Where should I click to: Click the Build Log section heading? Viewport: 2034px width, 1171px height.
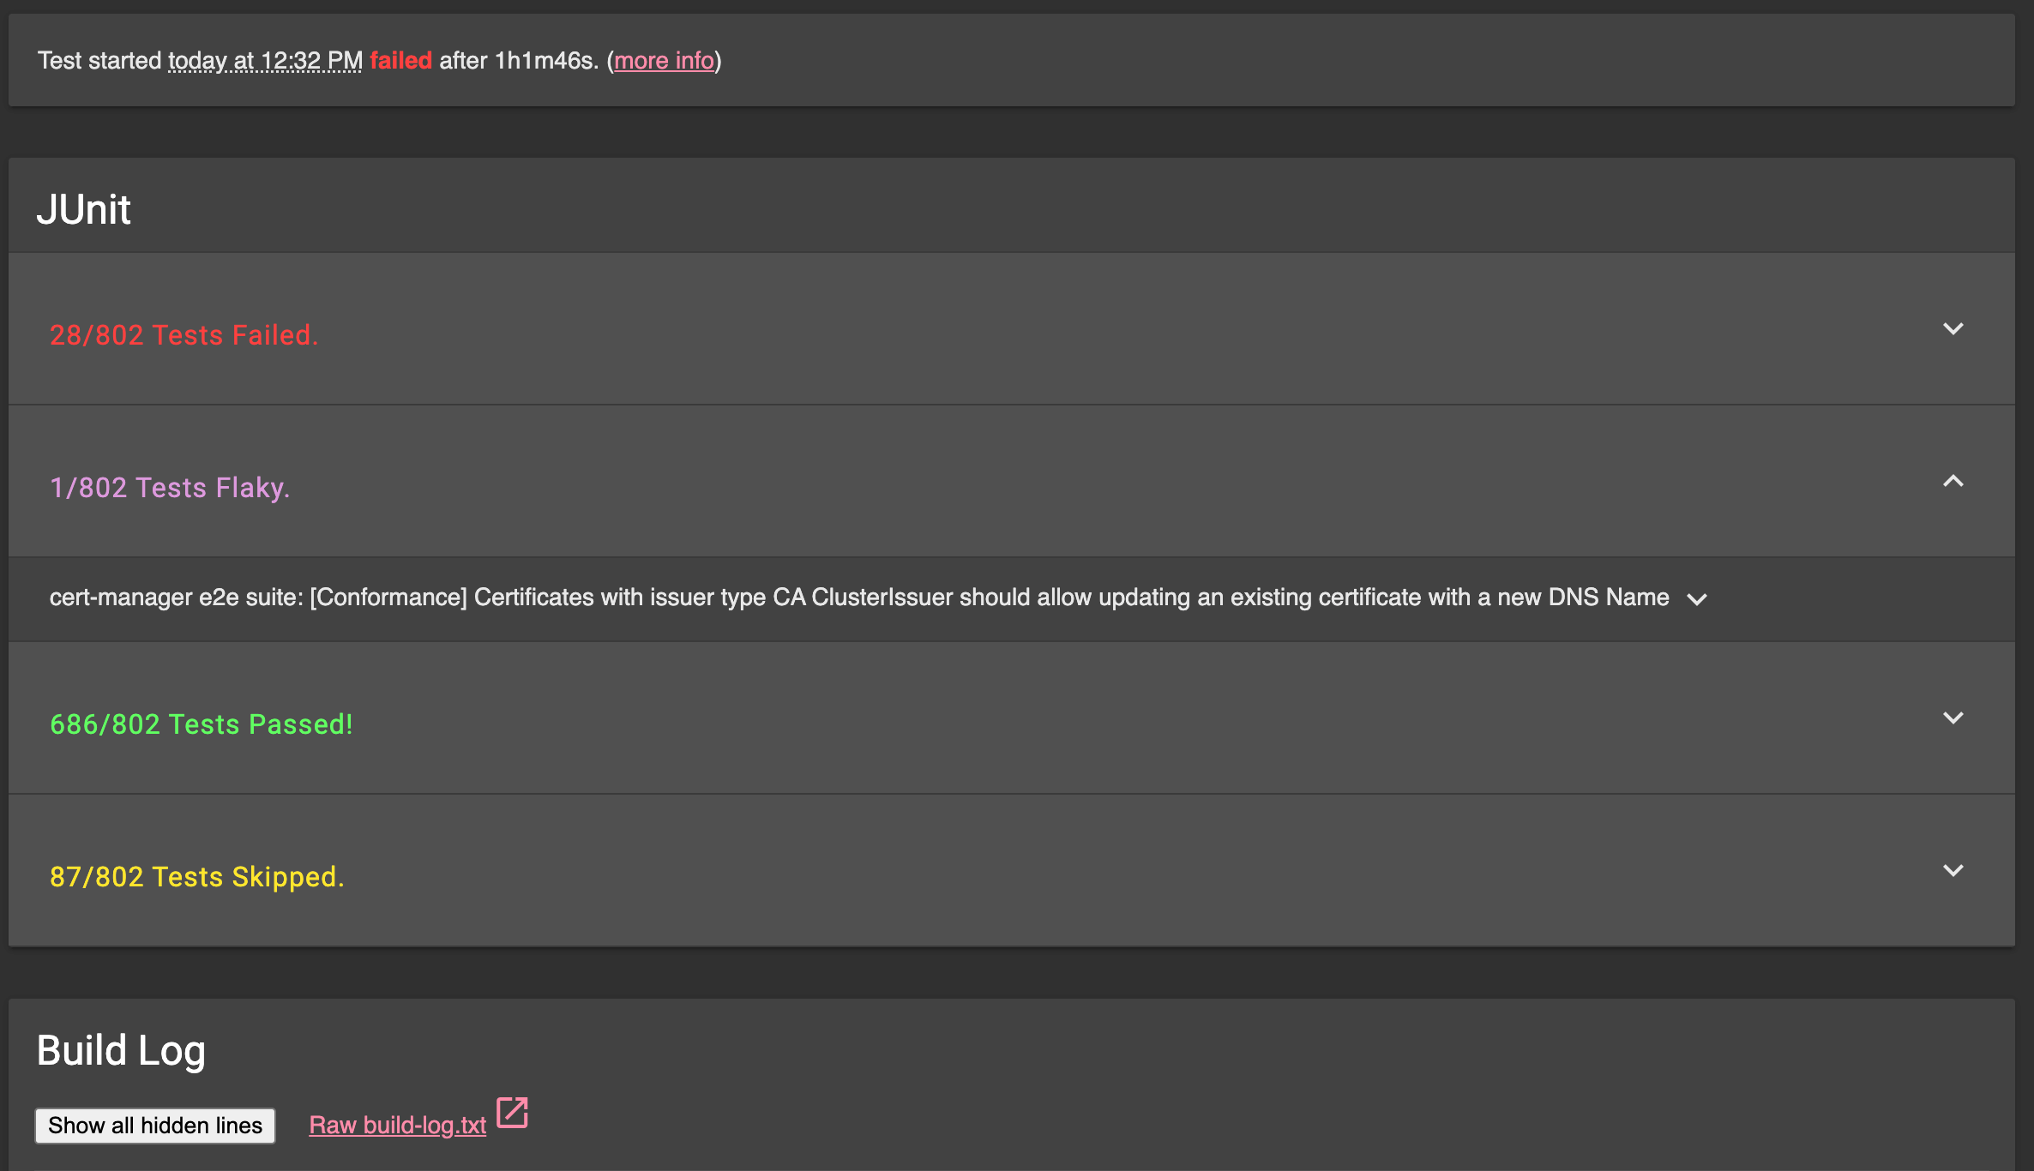(x=121, y=1051)
